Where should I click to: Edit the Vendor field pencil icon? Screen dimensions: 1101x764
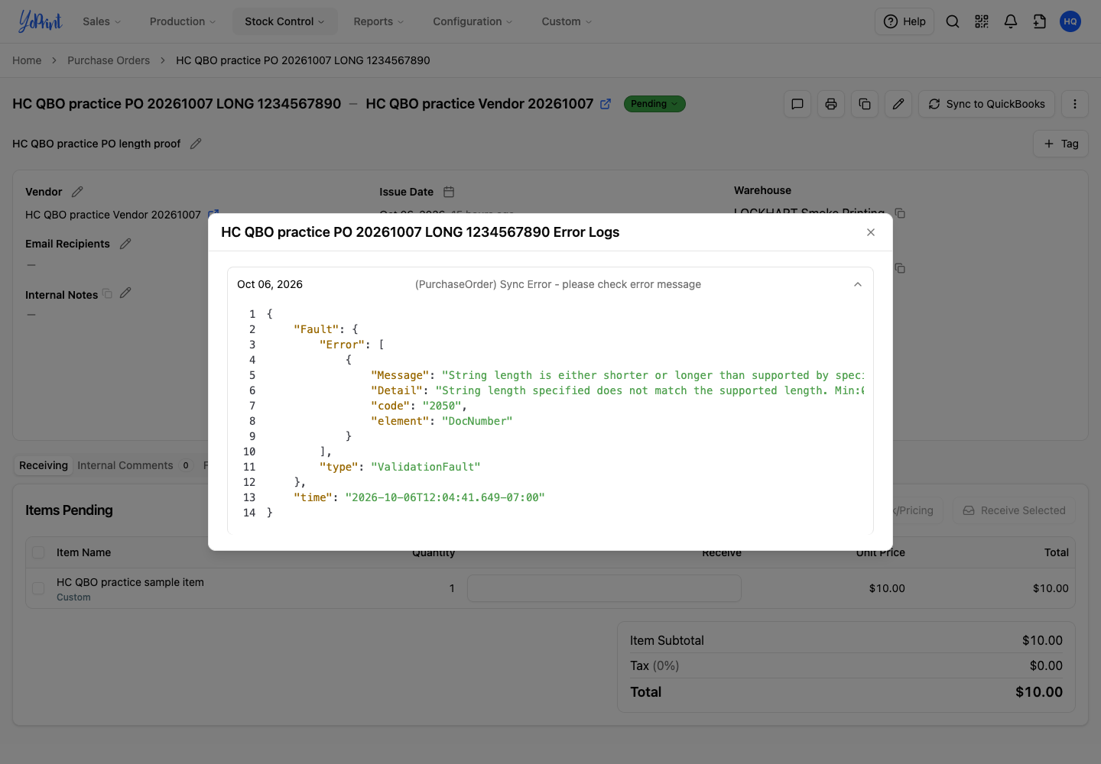click(x=77, y=192)
